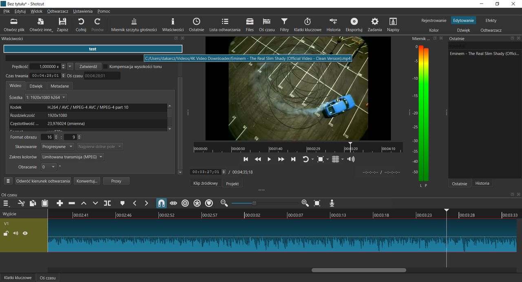Click the record audio microphone icon
The height and width of the screenshot is (282, 522).
click(x=332, y=203)
